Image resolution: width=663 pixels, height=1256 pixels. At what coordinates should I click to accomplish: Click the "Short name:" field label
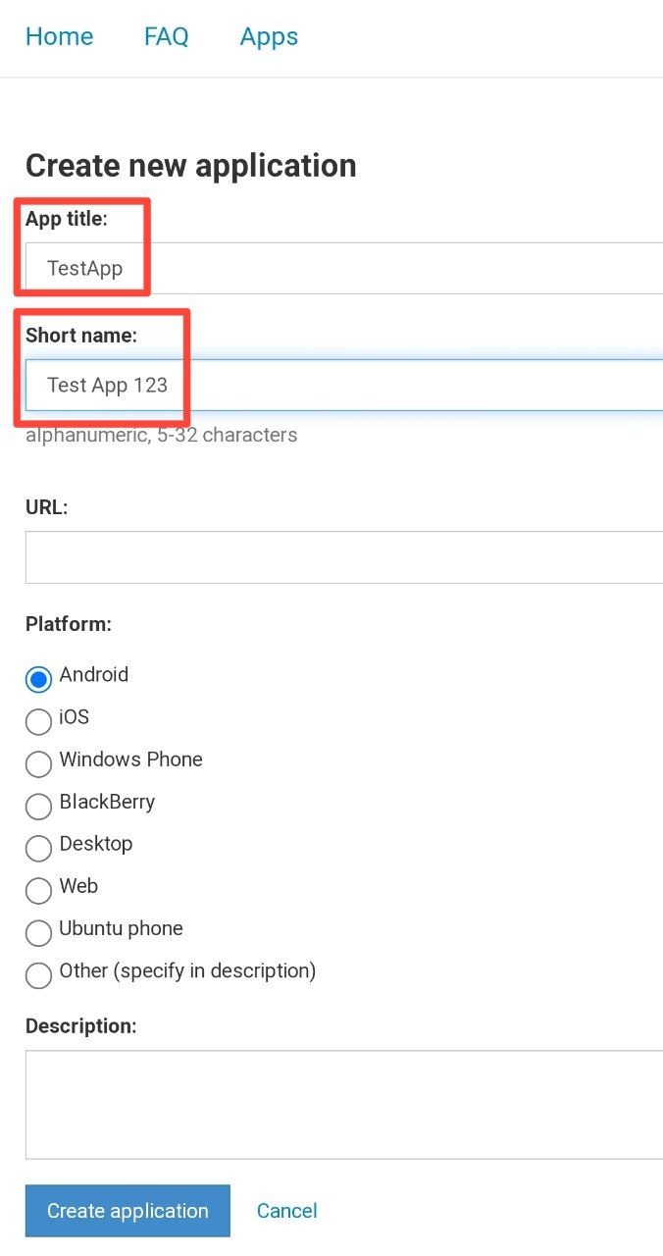[81, 335]
